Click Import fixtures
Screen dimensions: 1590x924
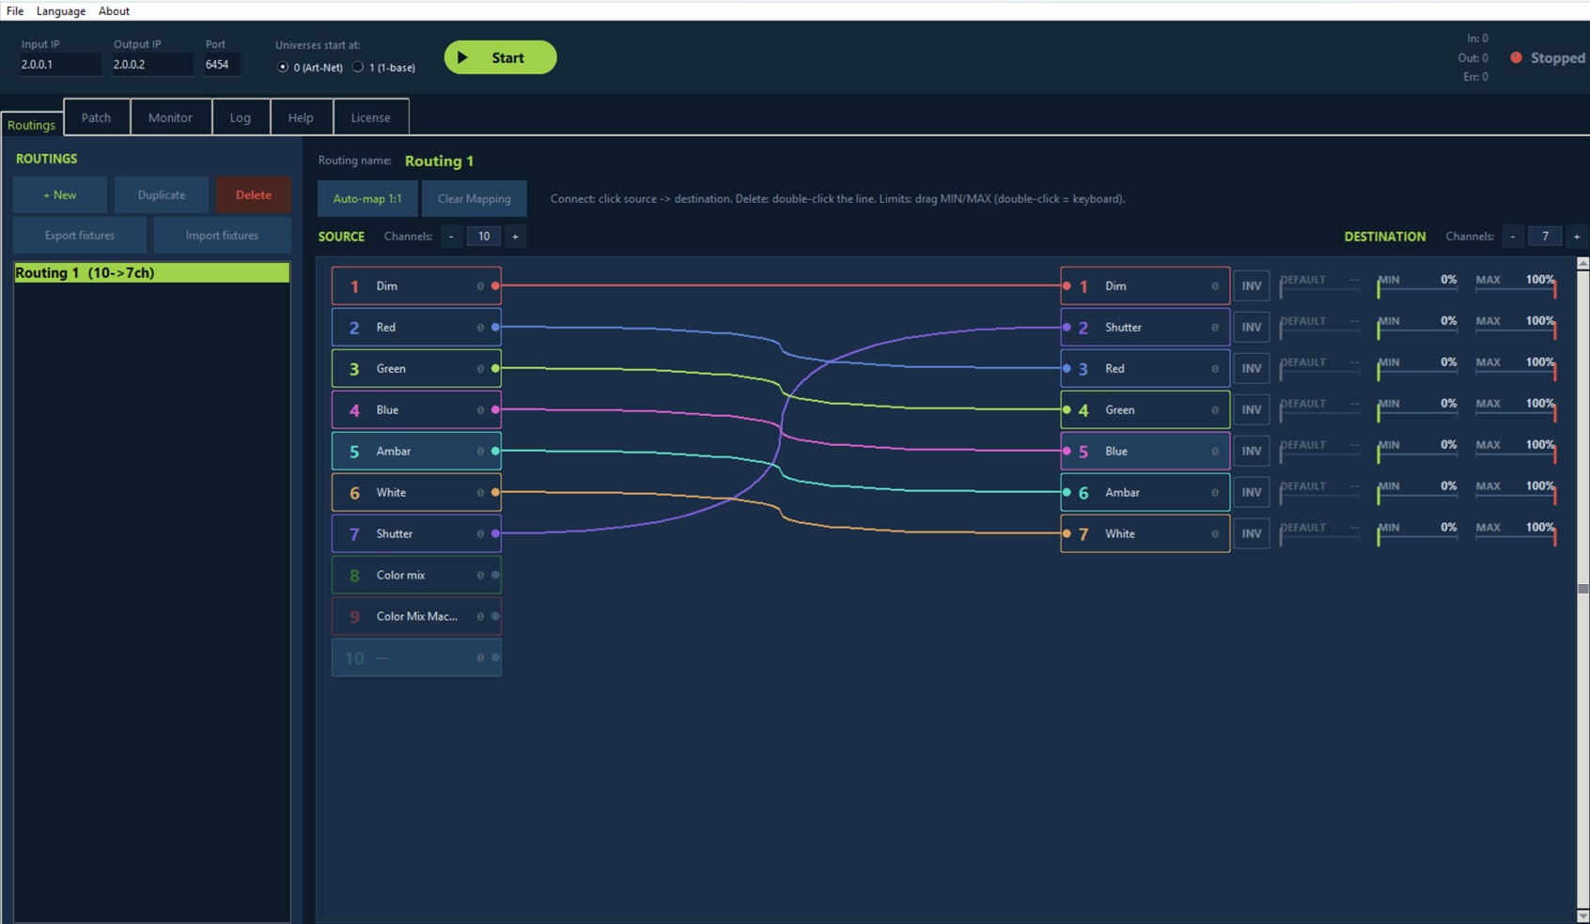[x=222, y=236]
